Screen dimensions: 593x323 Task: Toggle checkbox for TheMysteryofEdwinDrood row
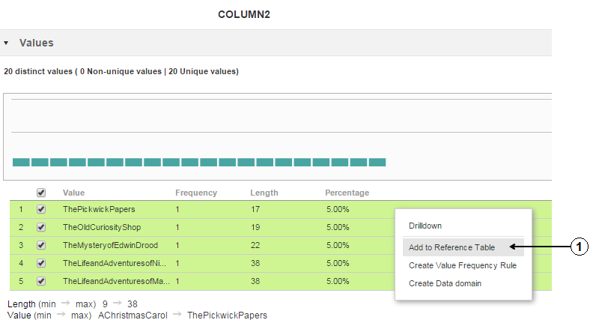click(41, 245)
